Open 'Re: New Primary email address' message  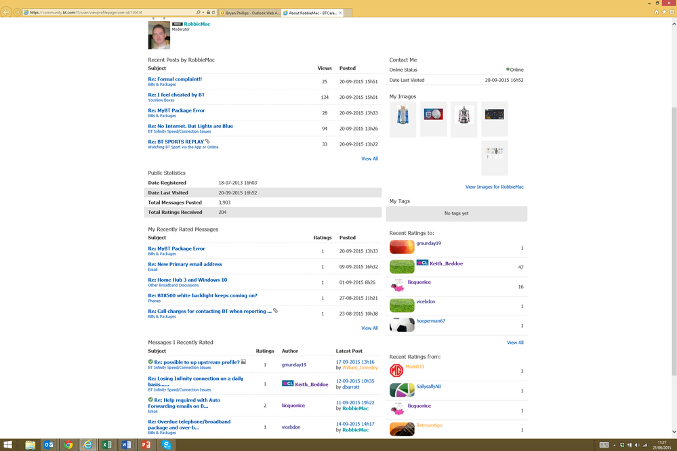pos(185,264)
